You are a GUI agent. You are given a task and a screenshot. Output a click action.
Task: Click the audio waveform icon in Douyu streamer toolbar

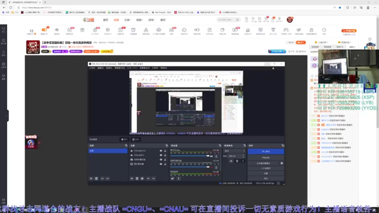coord(57,30)
